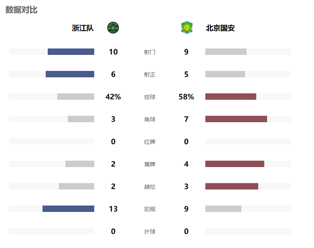Click Beijing Guoan's red 控球 possession bar

tap(231, 97)
